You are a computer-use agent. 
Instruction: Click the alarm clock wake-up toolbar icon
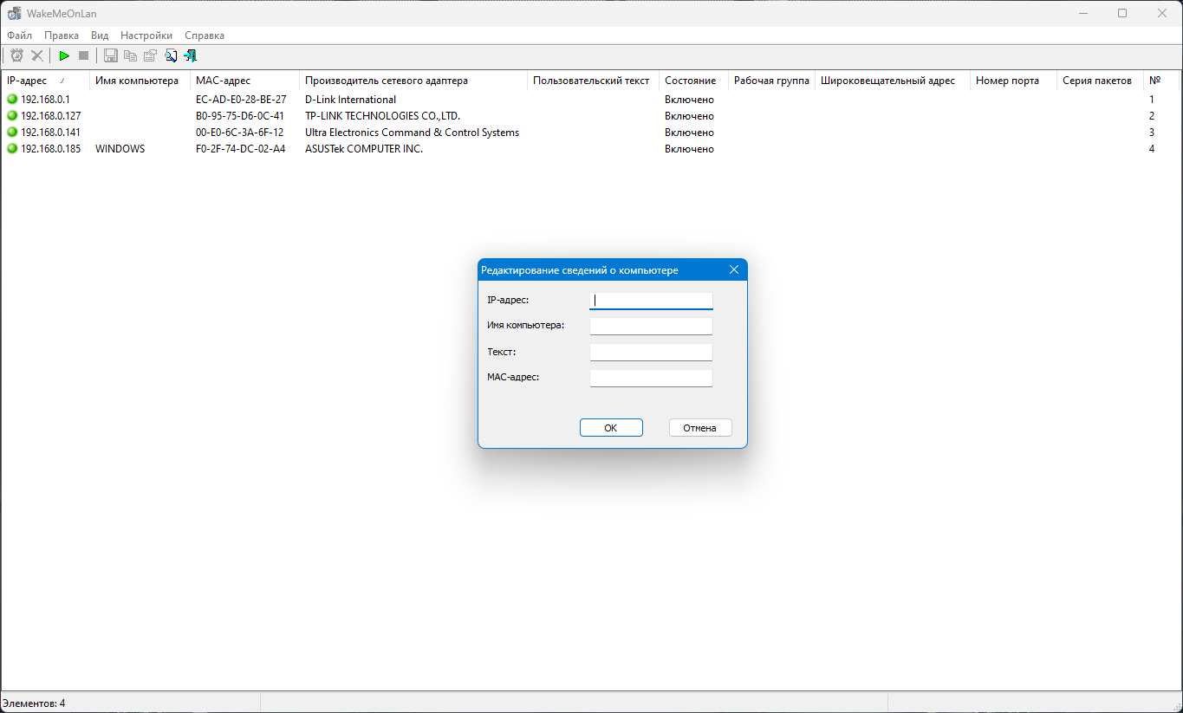tap(16, 55)
